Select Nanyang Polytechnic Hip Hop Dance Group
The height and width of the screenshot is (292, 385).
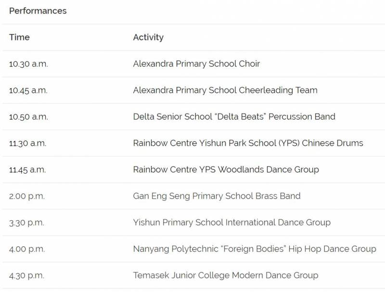[255, 249]
